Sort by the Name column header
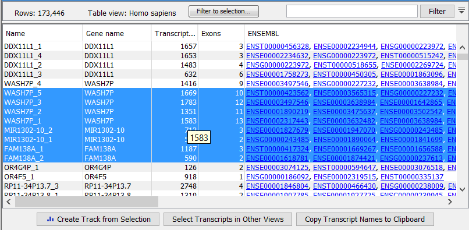 click(x=42, y=34)
